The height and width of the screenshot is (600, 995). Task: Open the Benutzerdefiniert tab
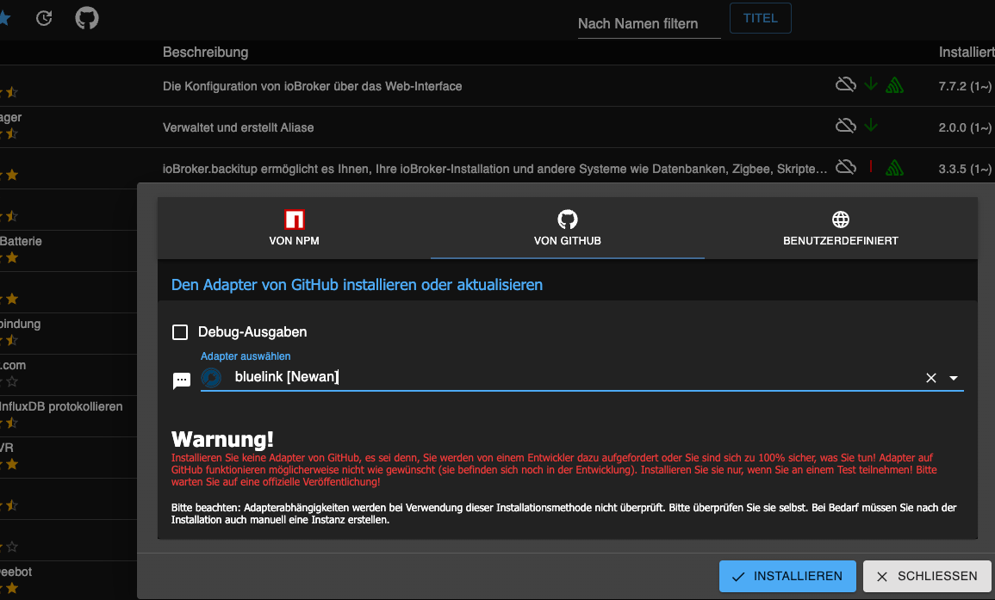coord(840,228)
